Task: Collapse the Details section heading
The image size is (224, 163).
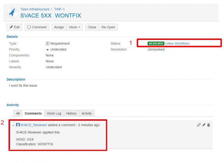Action: pyautogui.click(x=12, y=36)
